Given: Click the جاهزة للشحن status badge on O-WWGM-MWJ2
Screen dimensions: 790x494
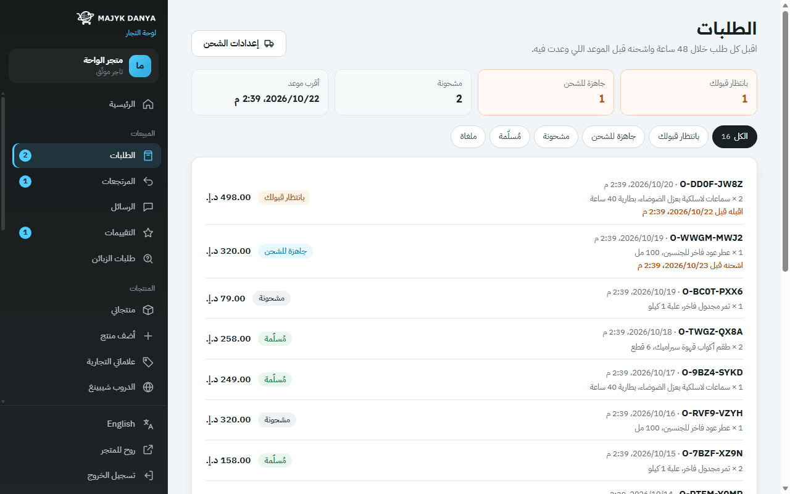Looking at the screenshot, I should pyautogui.click(x=285, y=251).
